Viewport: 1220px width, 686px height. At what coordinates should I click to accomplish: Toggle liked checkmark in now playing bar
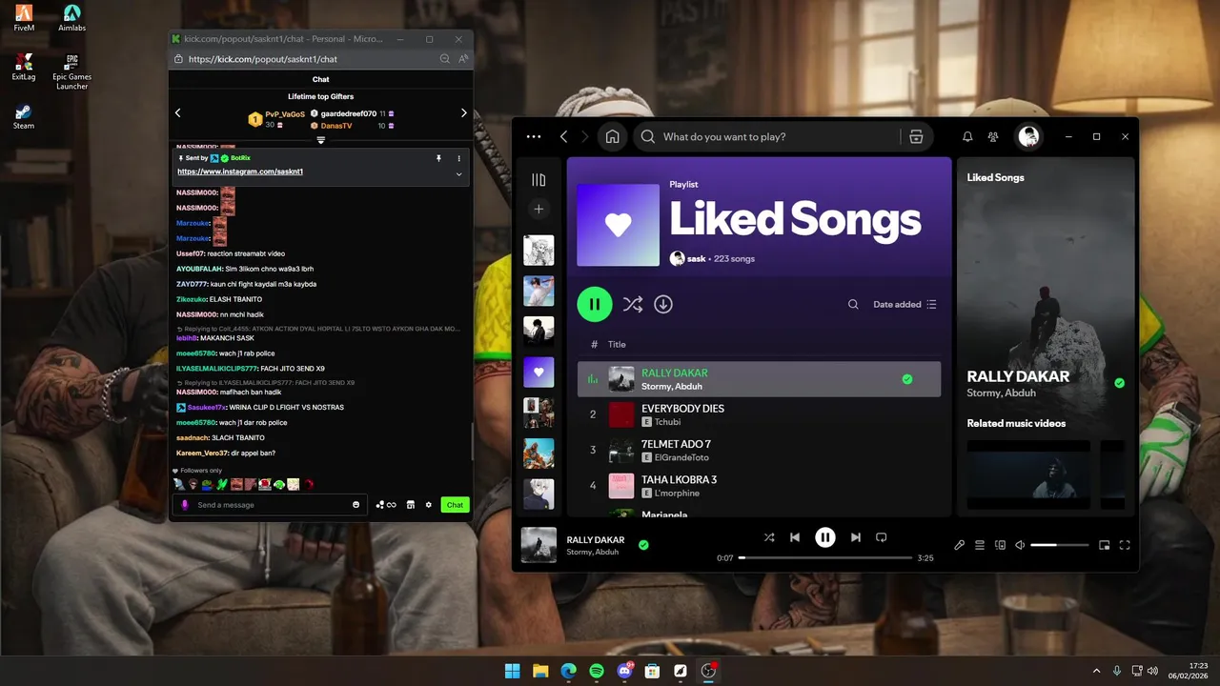[643, 545]
